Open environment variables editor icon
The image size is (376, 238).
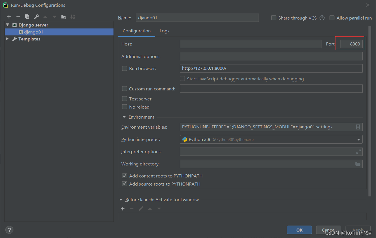tap(358, 127)
